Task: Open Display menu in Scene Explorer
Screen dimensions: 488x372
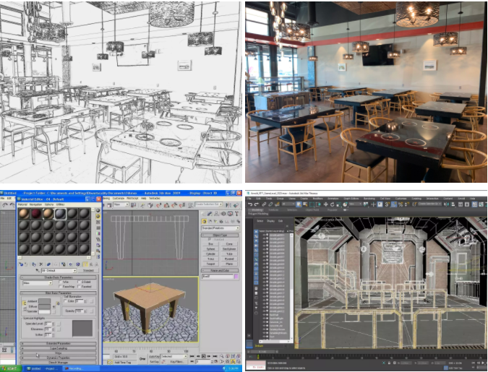Action: [x=271, y=221]
